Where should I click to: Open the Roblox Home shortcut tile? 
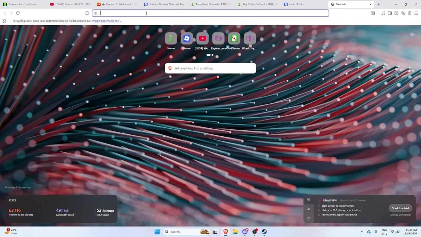[x=187, y=39]
